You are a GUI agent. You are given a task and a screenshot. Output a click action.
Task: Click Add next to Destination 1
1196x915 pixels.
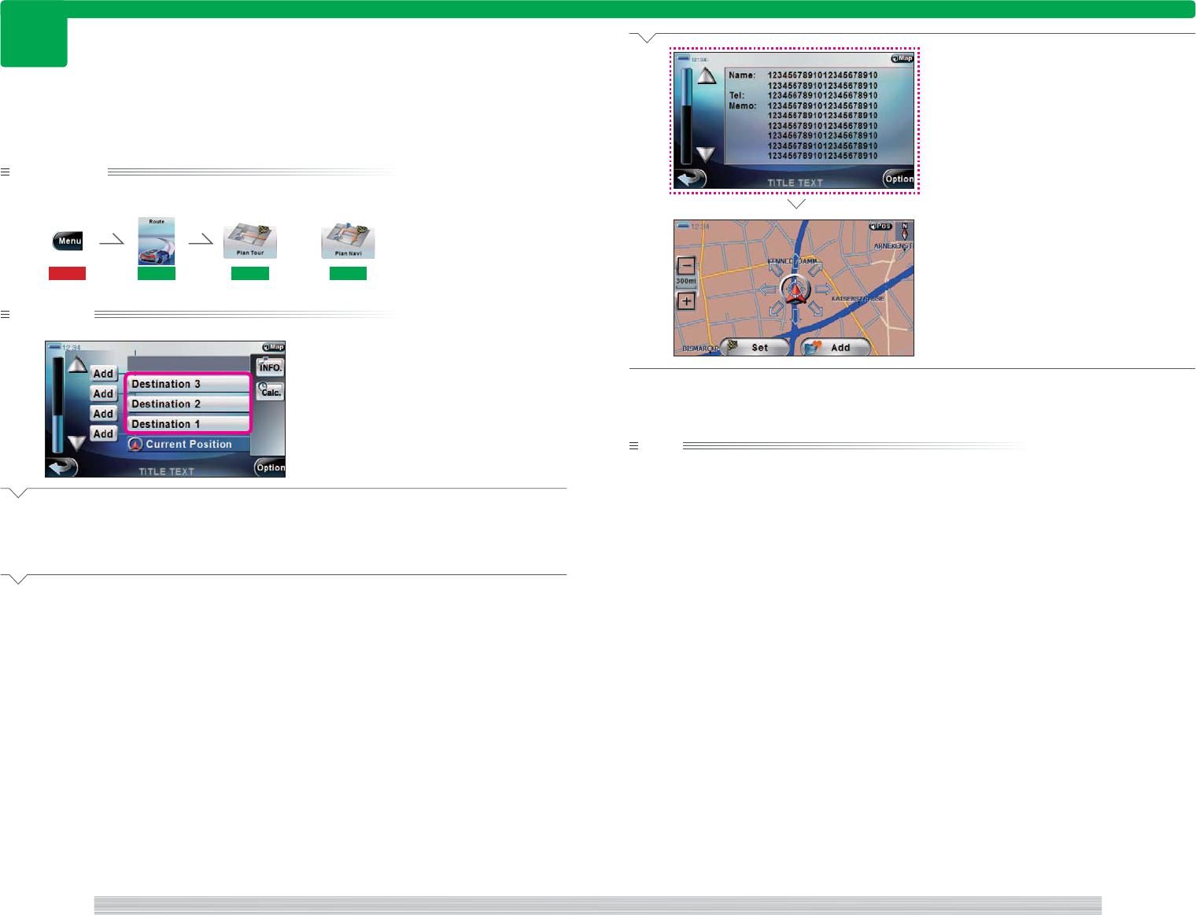pyautogui.click(x=103, y=414)
